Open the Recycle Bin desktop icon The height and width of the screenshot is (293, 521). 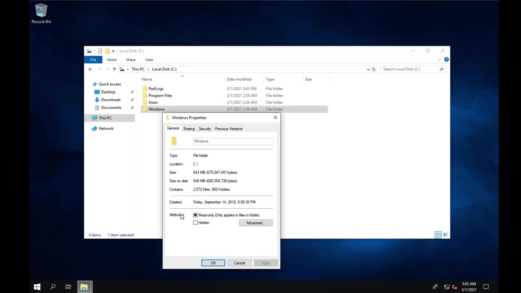pyautogui.click(x=41, y=13)
